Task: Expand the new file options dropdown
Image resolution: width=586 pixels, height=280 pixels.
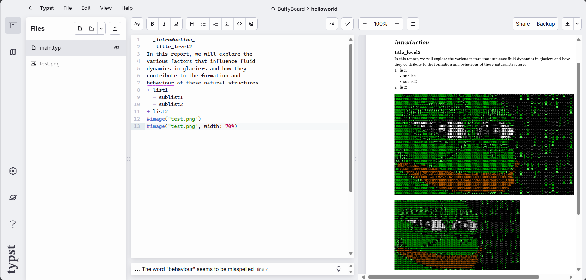Action: click(x=101, y=28)
